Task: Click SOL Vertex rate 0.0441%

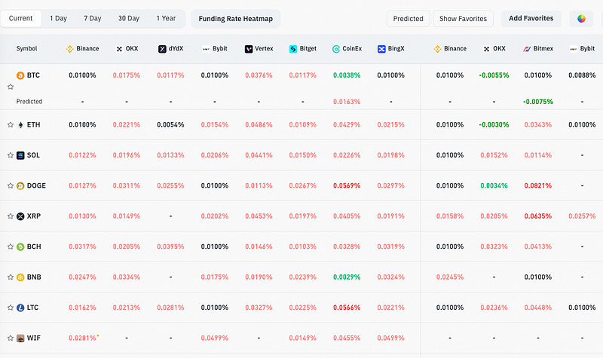Action: click(x=259, y=155)
